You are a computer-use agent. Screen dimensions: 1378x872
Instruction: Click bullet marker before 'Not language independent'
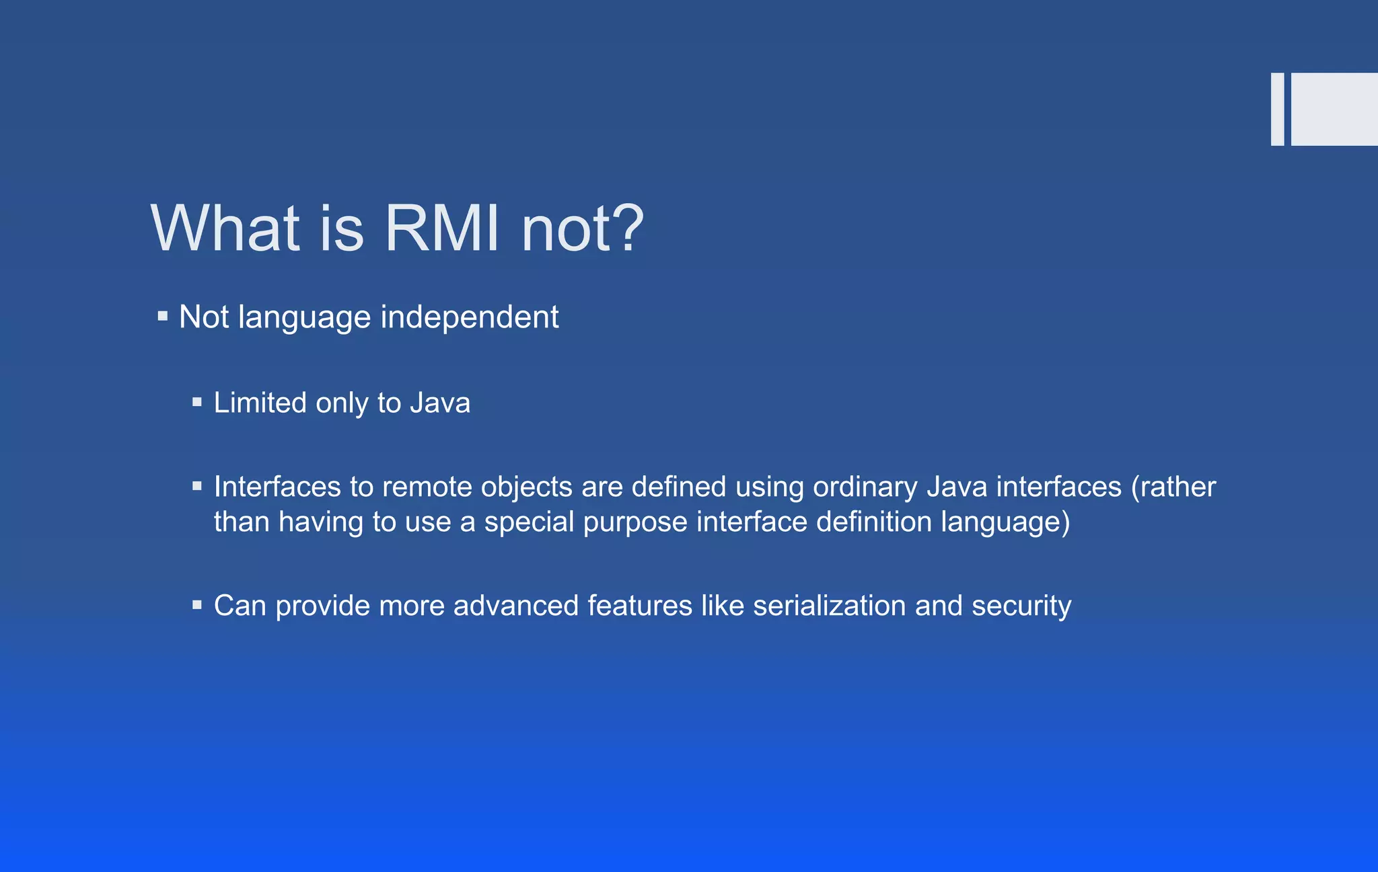(x=162, y=316)
